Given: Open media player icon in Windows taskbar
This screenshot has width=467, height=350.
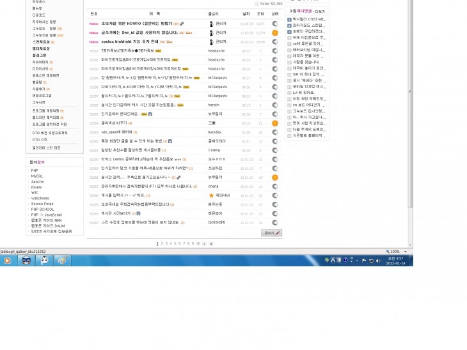Looking at the screenshot, I should (7, 261).
